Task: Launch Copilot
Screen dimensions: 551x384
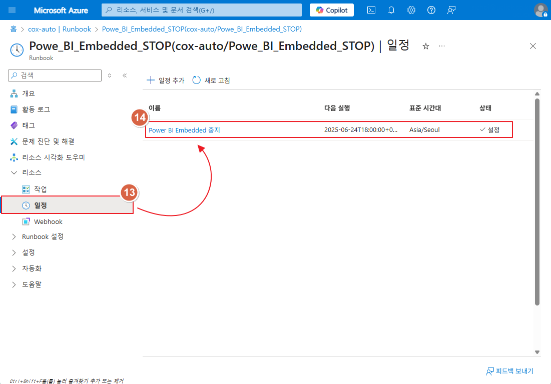Action: (x=332, y=10)
